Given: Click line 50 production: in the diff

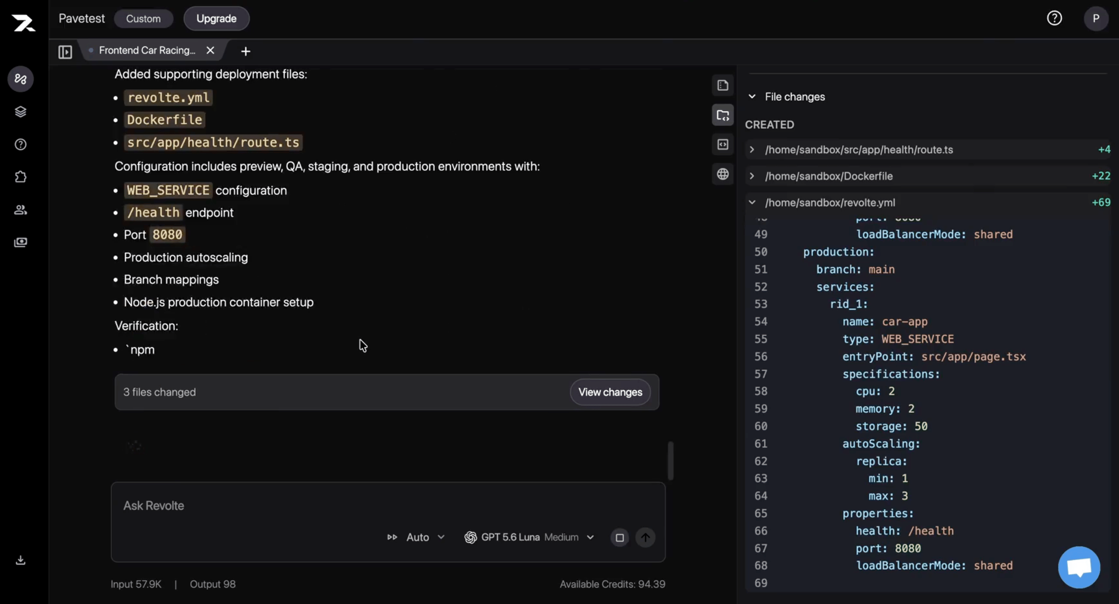Looking at the screenshot, I should (838, 252).
